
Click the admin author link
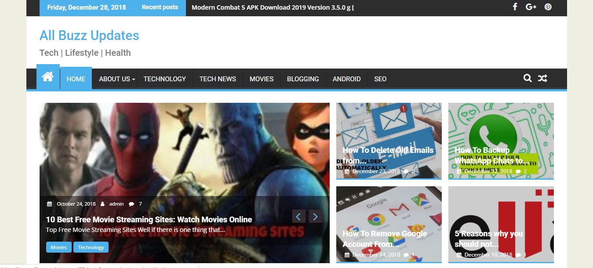point(116,204)
